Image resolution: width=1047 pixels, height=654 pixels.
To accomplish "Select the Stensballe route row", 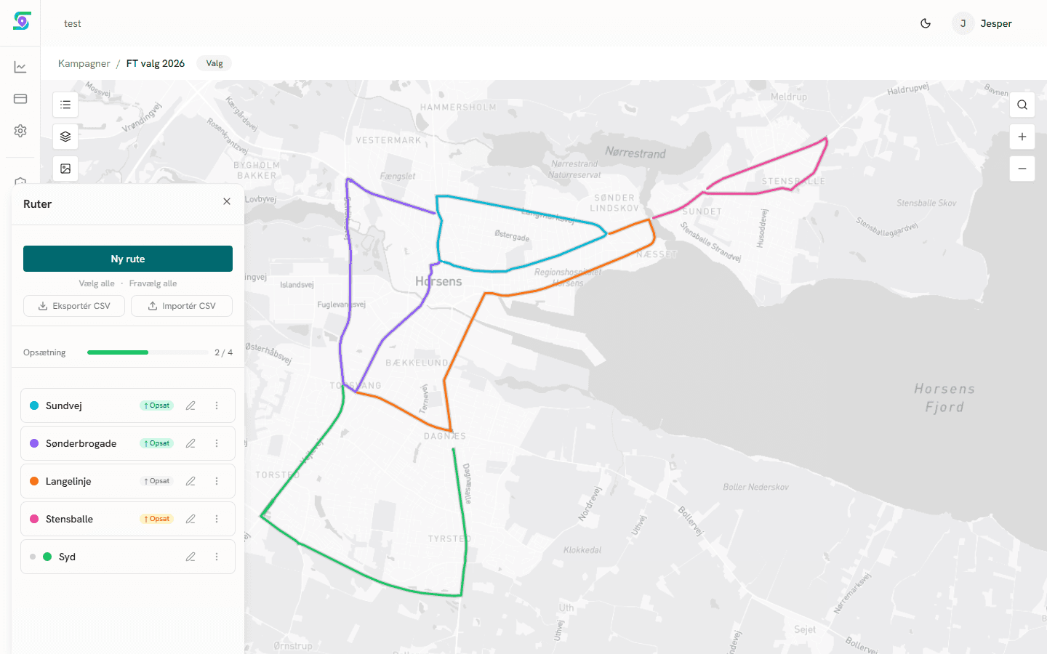I will pos(128,519).
